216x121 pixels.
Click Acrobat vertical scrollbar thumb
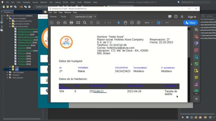(x=189, y=44)
